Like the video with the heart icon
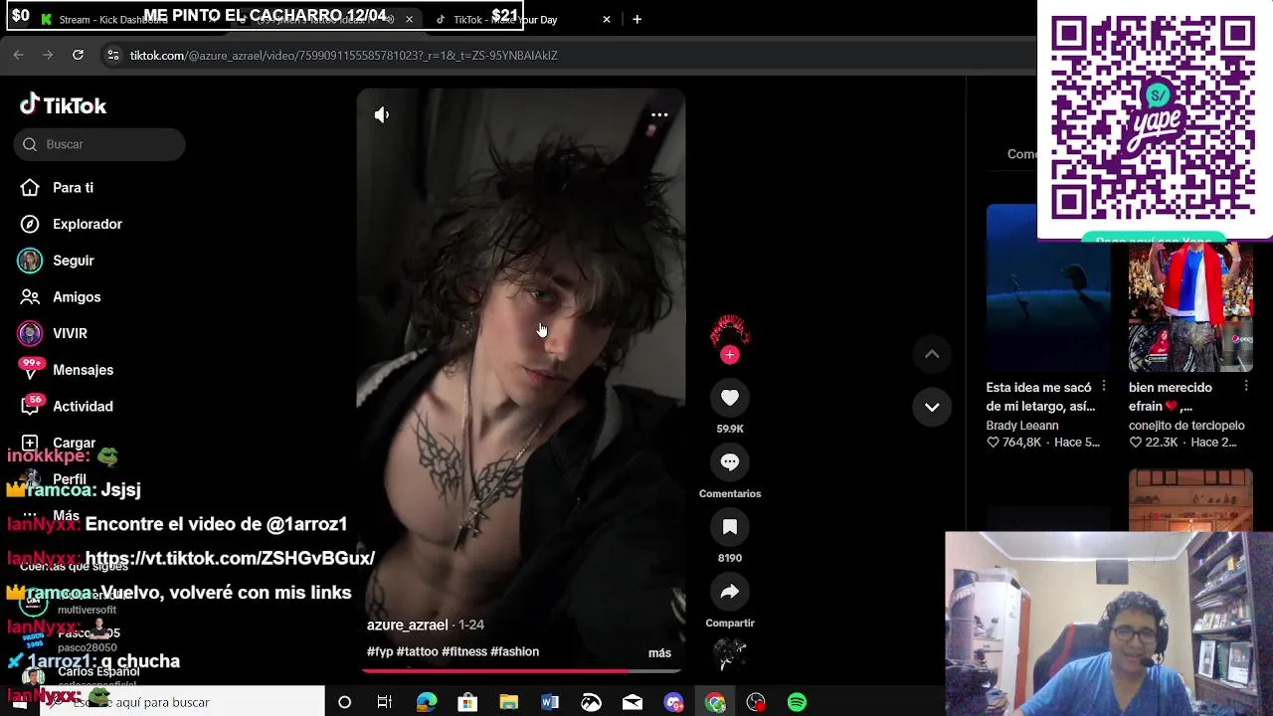The width and height of the screenshot is (1273, 716). tap(730, 398)
